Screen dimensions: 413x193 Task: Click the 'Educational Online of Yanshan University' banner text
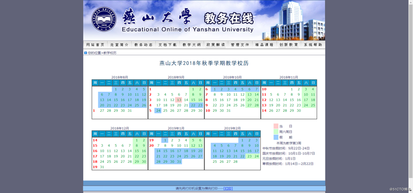[x=188, y=30]
